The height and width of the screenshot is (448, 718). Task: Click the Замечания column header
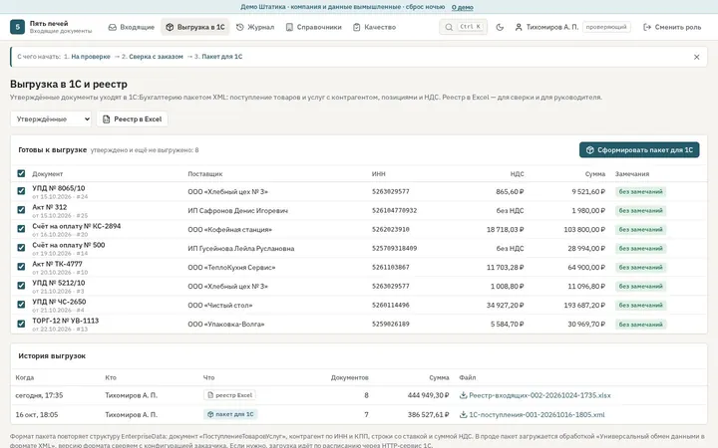tap(632, 174)
